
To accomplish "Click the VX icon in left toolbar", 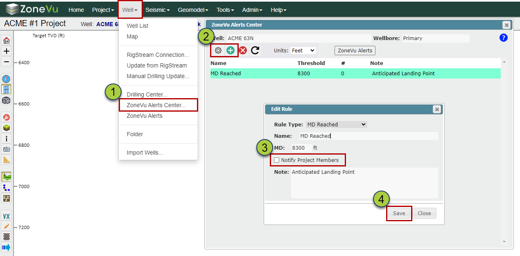I will 7,216.
